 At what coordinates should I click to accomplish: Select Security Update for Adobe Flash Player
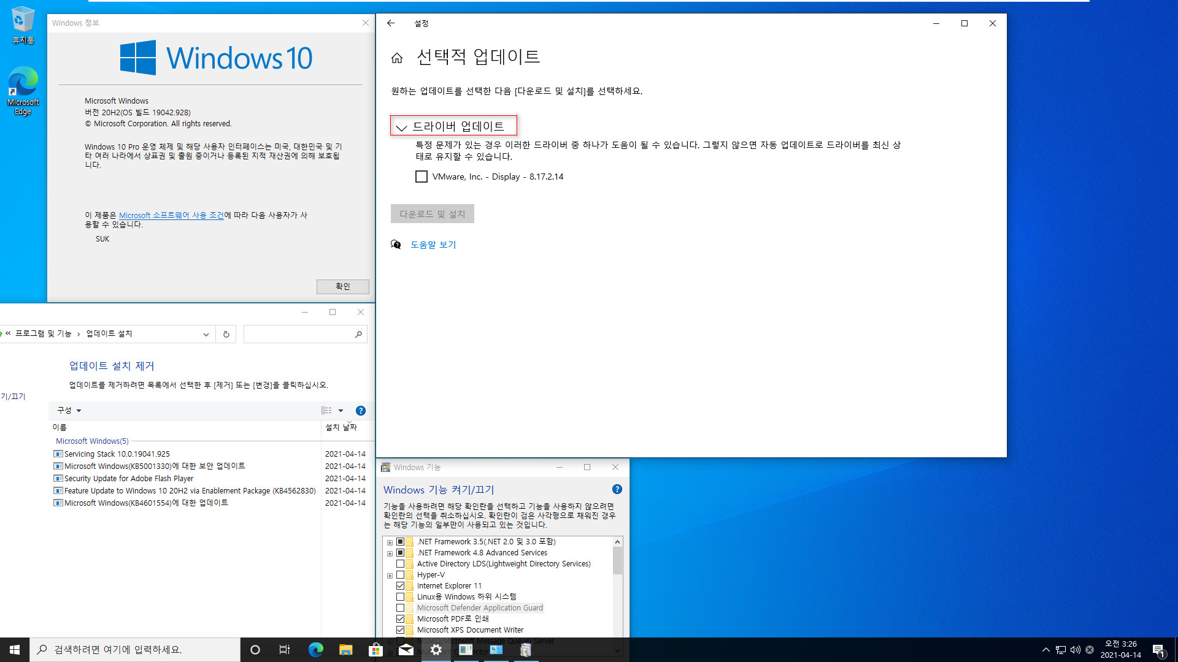(209, 479)
